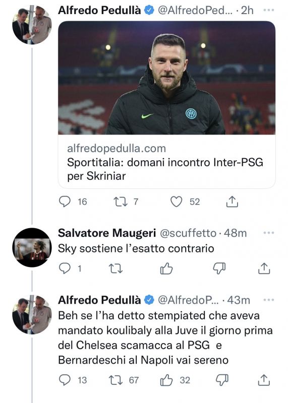
Task: Open Salvatore Maugeri's profile picture
Action: click(x=32, y=247)
